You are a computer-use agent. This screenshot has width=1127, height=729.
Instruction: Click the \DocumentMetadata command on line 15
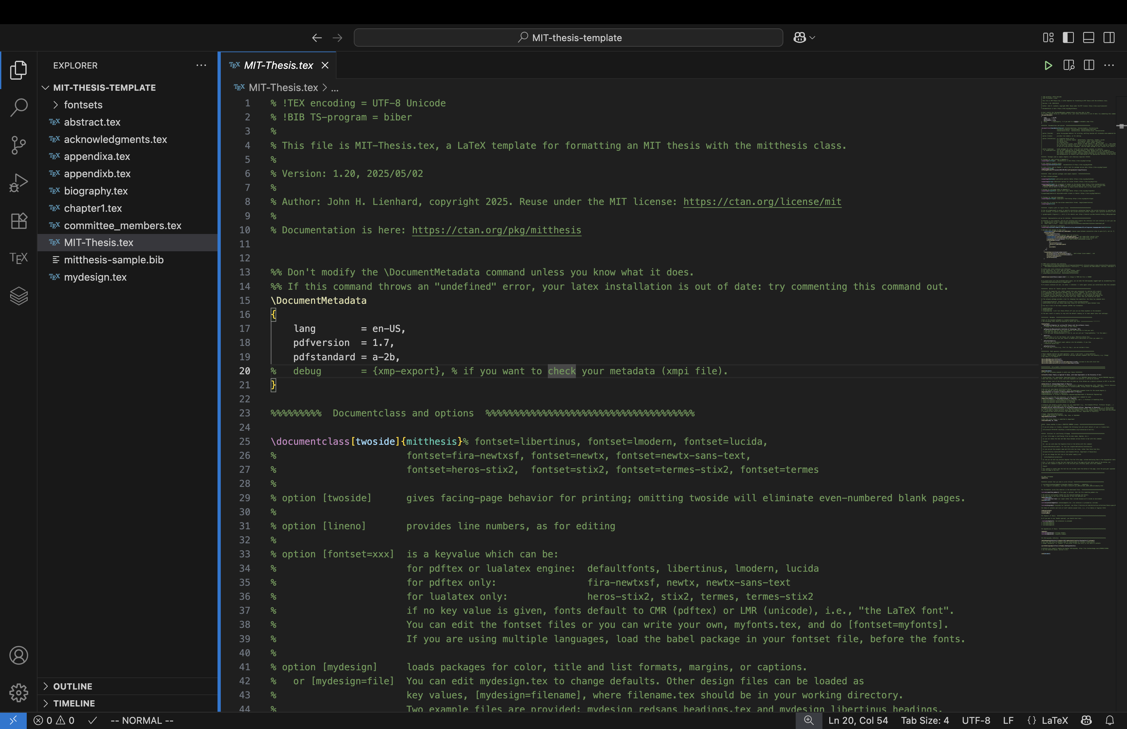[x=318, y=301]
